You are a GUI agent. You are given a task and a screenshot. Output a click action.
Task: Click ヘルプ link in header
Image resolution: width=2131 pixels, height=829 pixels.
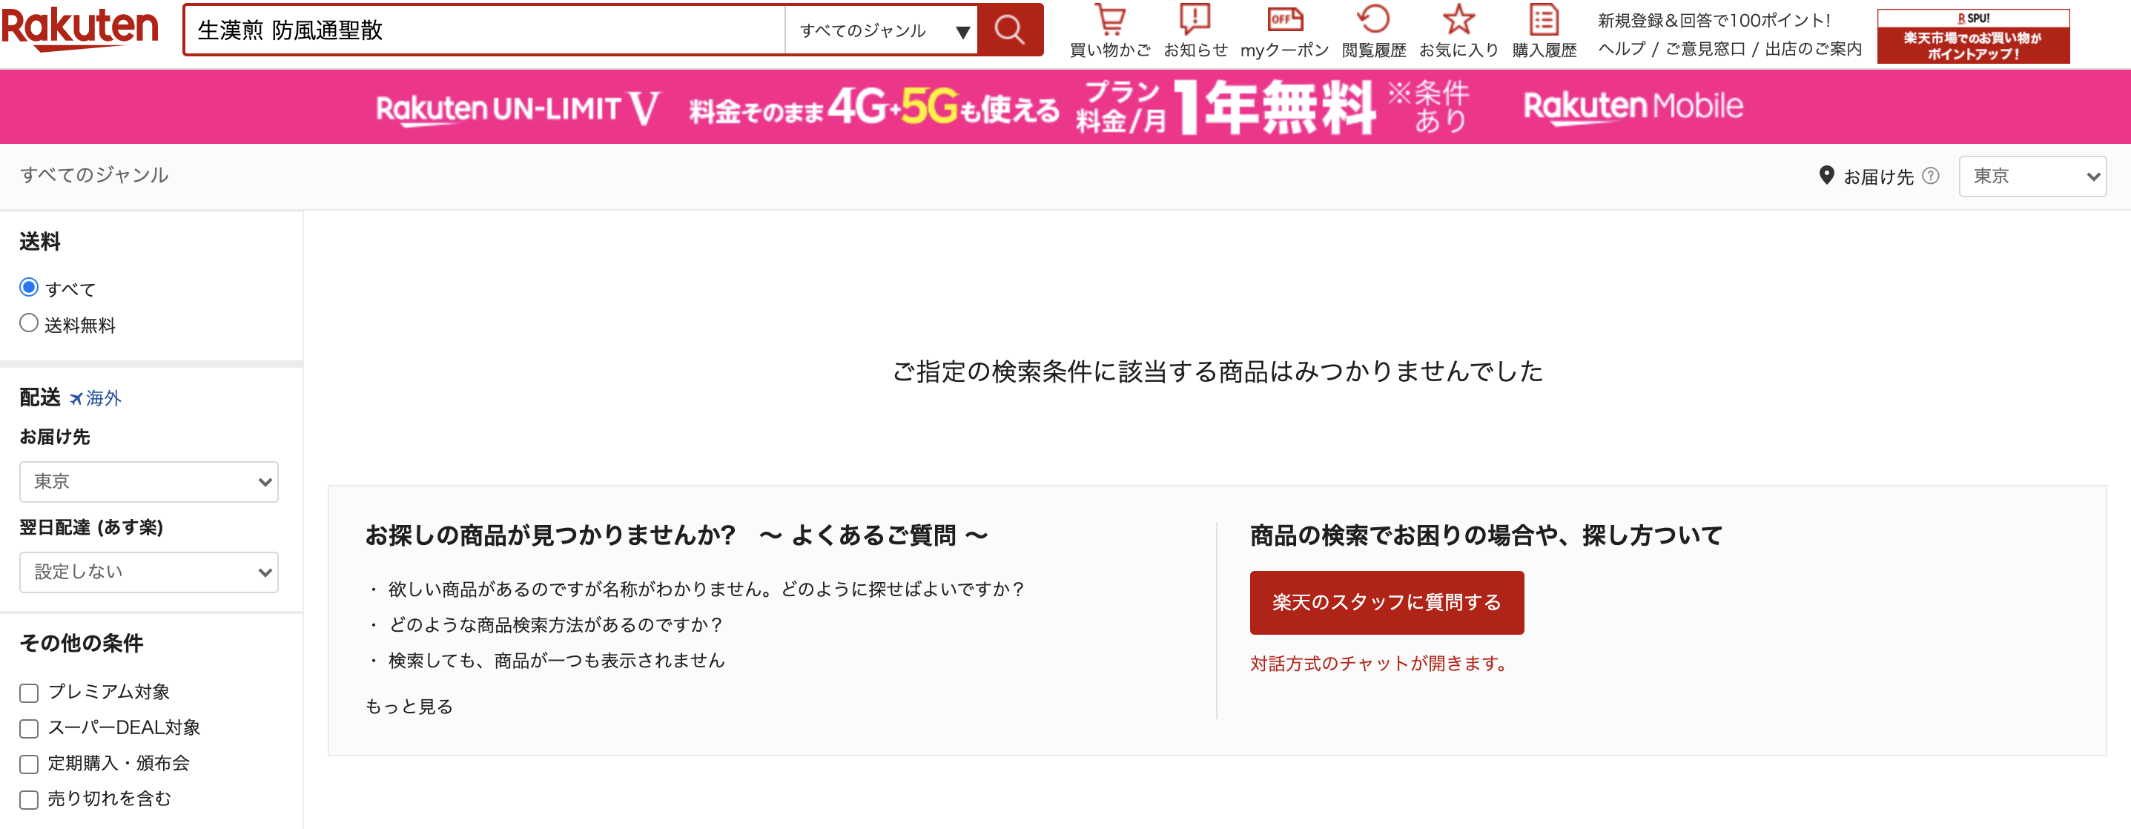[x=1622, y=49]
